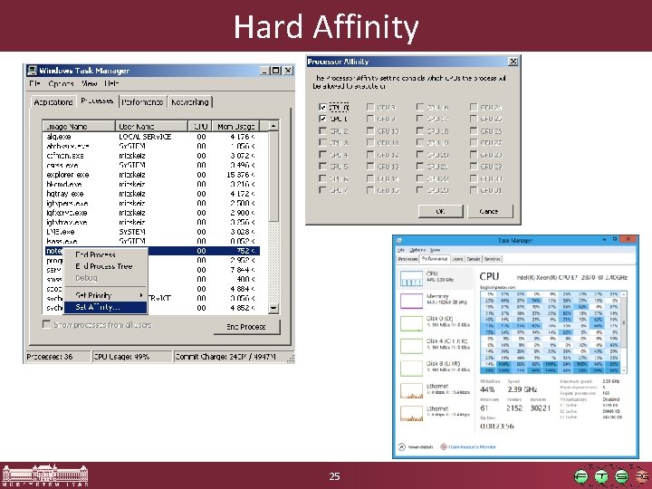Open Performance tab in Windows Task Manager

[143, 101]
